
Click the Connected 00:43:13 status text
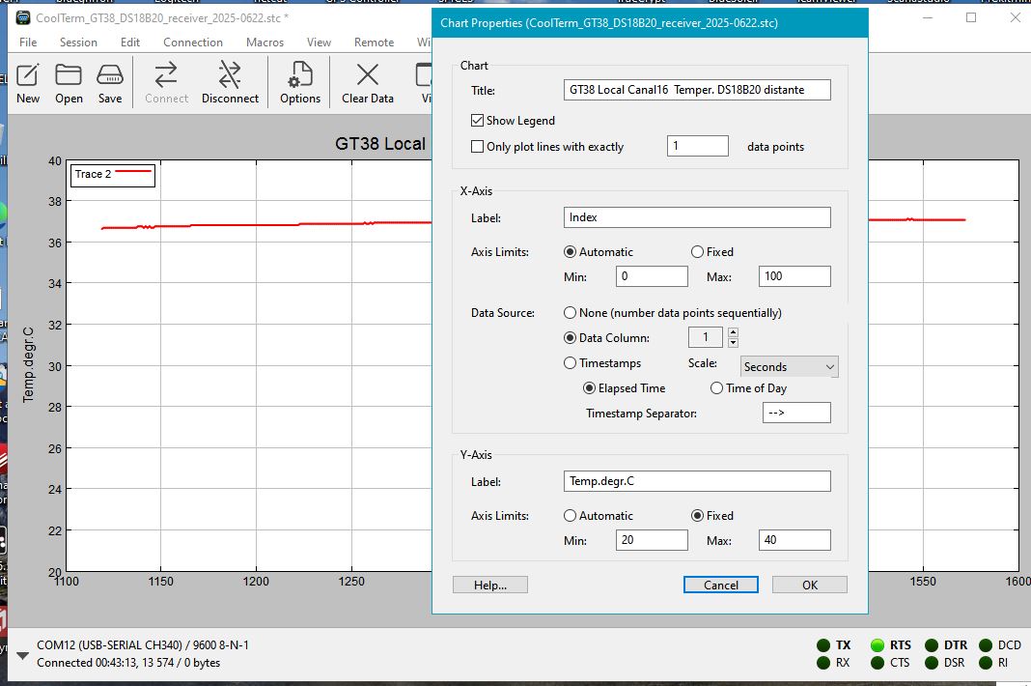pos(128,663)
